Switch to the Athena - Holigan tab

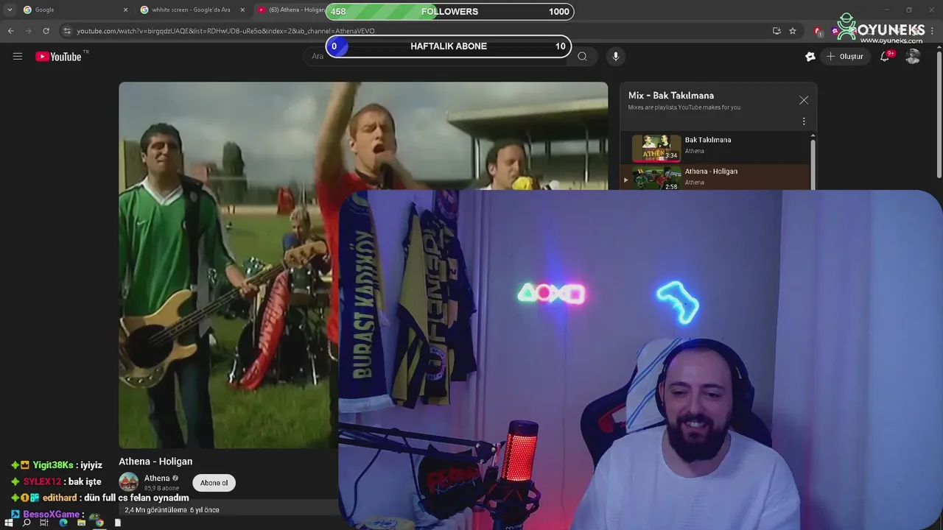coord(291,10)
